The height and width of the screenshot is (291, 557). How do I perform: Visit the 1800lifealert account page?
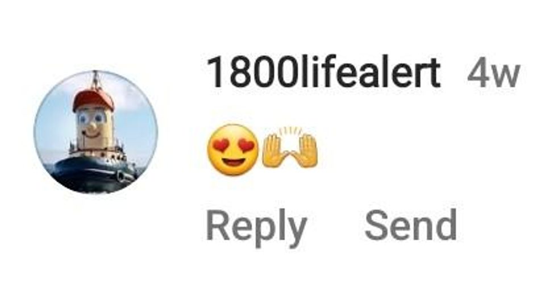tap(323, 73)
